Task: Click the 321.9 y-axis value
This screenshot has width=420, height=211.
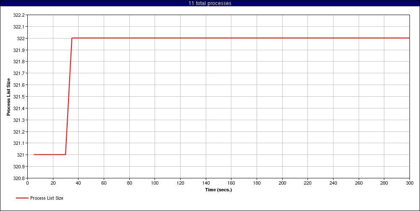Action: click(x=19, y=50)
